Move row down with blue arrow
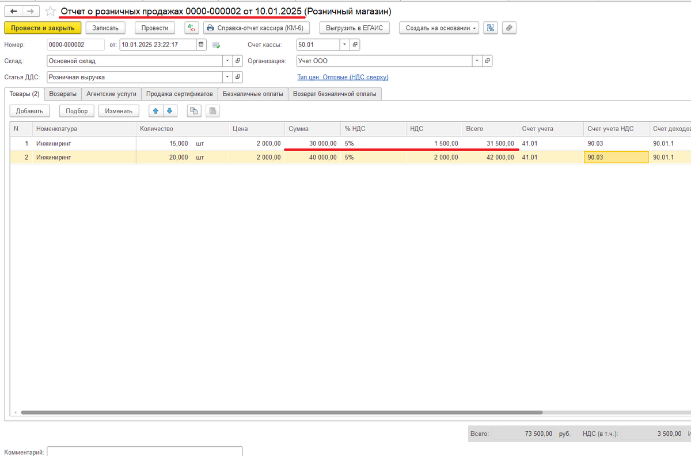 [x=169, y=111]
